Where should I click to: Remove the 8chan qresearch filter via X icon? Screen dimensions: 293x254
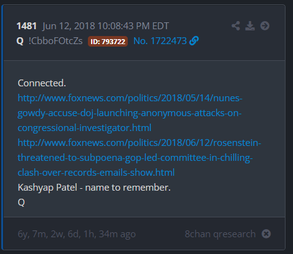tap(266, 234)
